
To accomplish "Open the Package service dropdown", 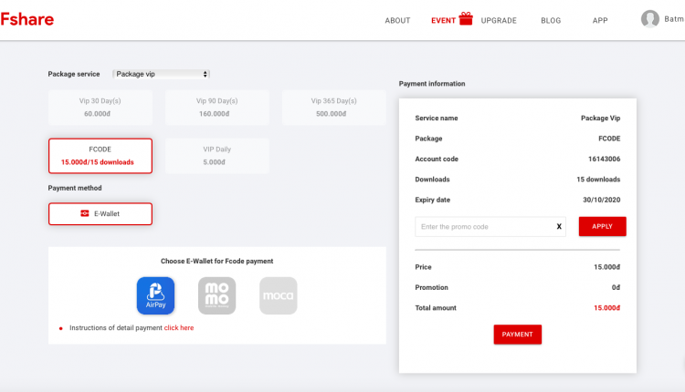I will pyautogui.click(x=161, y=74).
